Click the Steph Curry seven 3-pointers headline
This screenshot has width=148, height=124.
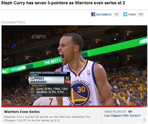point(63,3)
